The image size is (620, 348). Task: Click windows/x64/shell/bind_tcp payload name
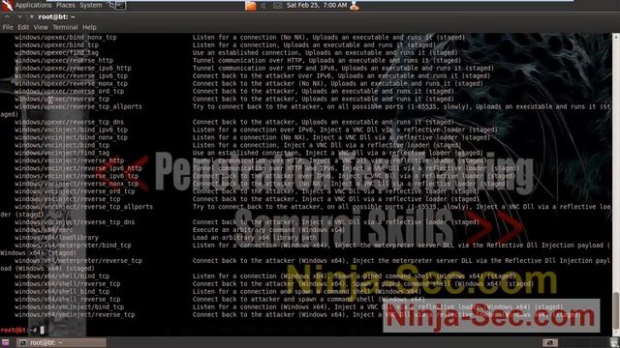click(62, 276)
